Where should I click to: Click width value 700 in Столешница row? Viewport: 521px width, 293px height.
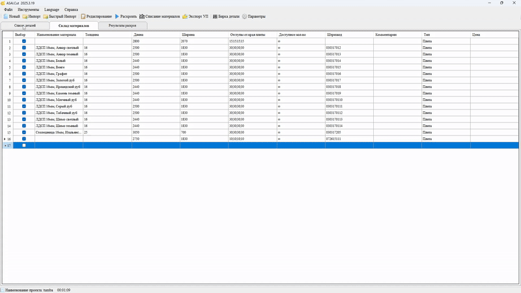[x=204, y=132]
